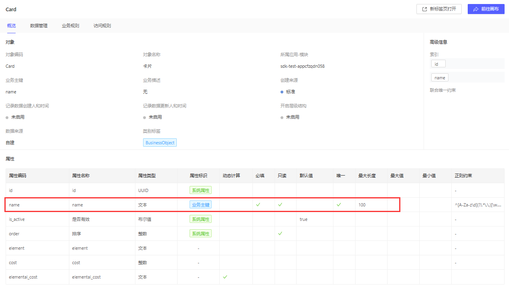Select the id index tag under 索引
Image resolution: width=509 pixels, height=287 pixels.
tap(438, 64)
